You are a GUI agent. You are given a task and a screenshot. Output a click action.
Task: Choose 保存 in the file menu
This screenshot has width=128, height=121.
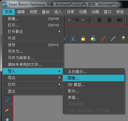[33, 45]
